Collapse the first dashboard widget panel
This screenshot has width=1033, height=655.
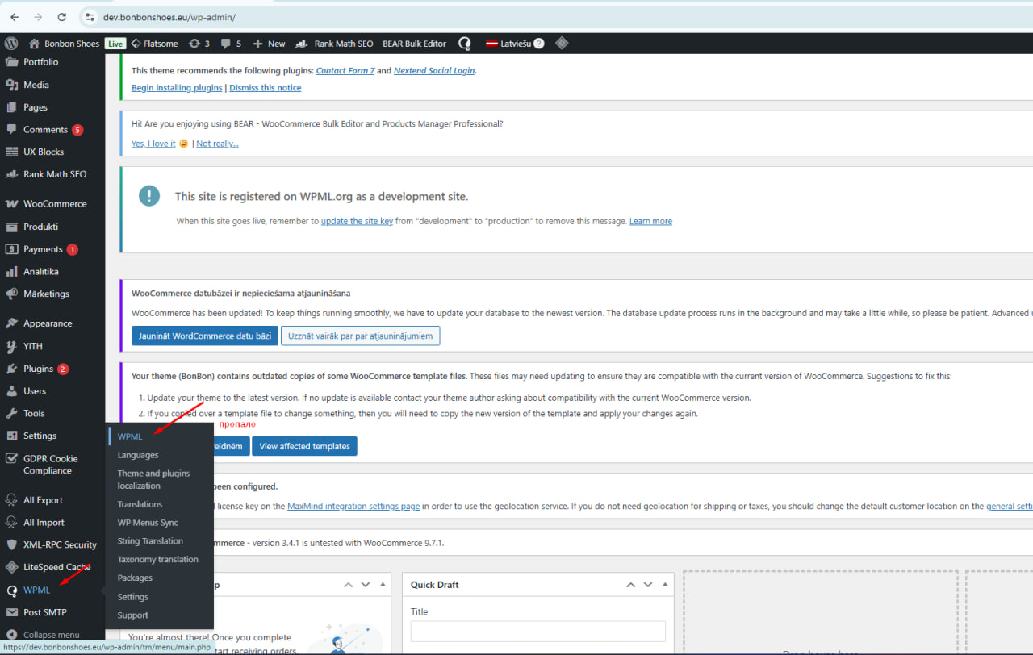[383, 585]
